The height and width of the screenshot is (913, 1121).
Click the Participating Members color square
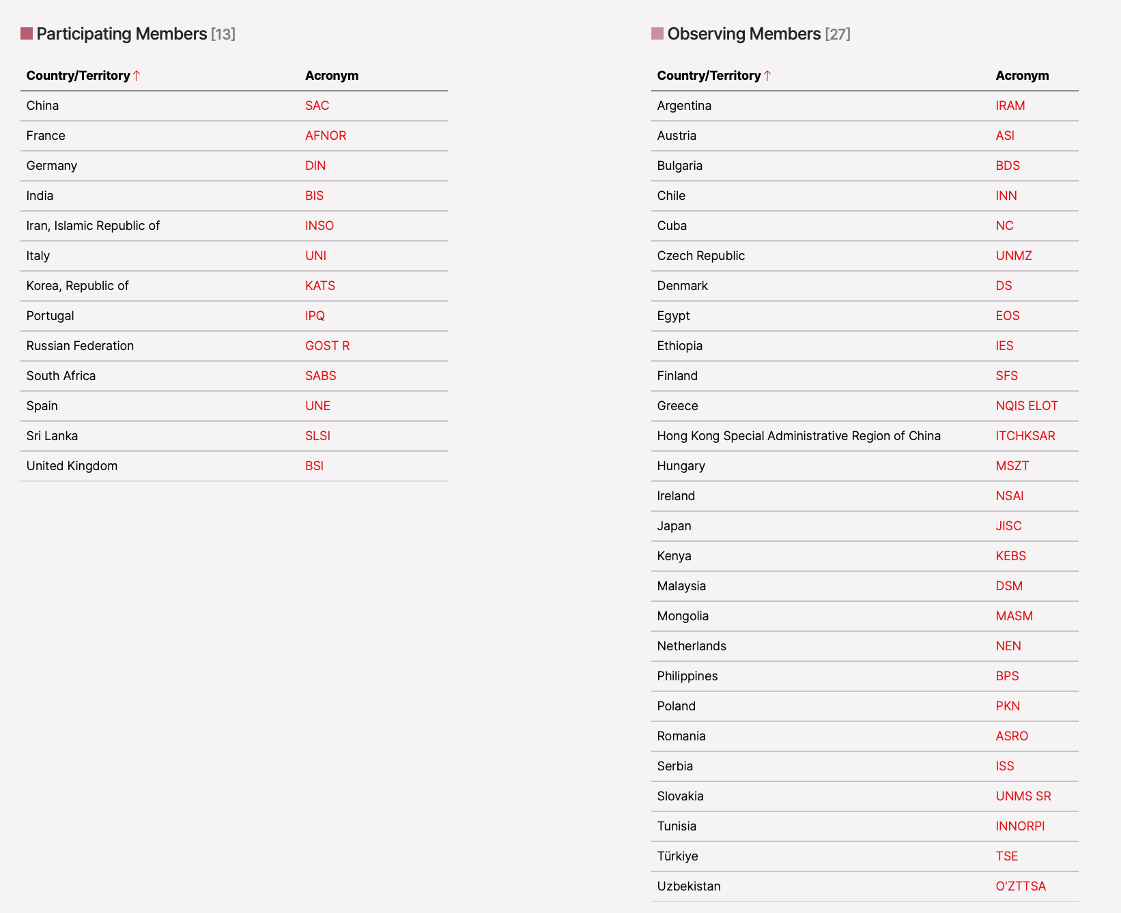pyautogui.click(x=27, y=33)
